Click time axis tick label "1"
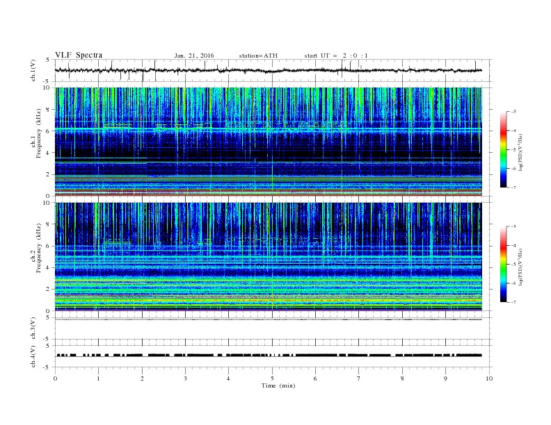 pos(98,378)
